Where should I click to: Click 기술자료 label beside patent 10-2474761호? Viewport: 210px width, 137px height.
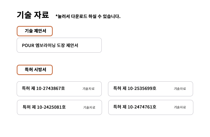coord(180,107)
